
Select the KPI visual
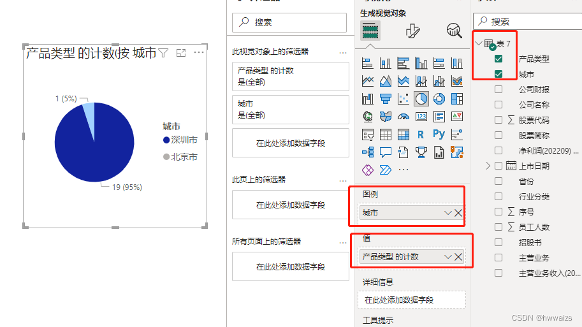[x=456, y=117]
